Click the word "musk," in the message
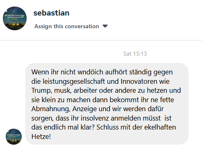The width and height of the screenshot is (202, 152). 63,91
